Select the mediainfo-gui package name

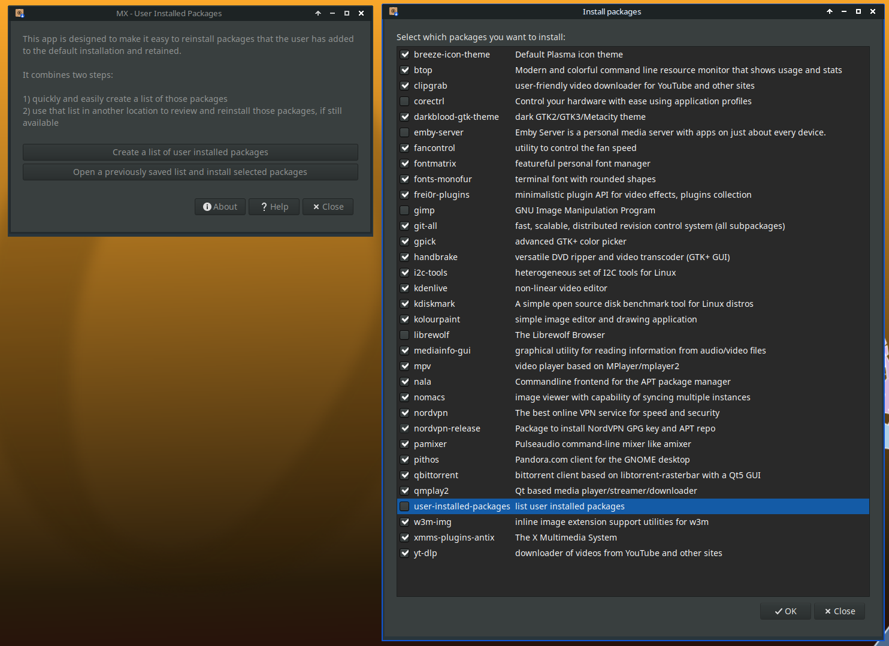(442, 351)
